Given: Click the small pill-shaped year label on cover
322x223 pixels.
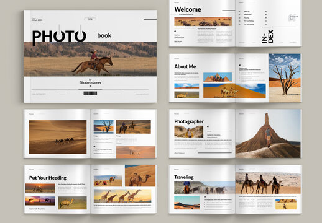Looking at the screenshot, I should (x=90, y=19).
